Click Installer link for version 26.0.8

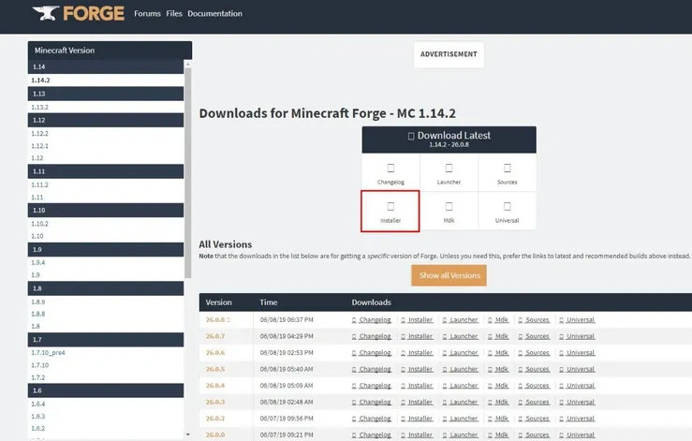(420, 319)
